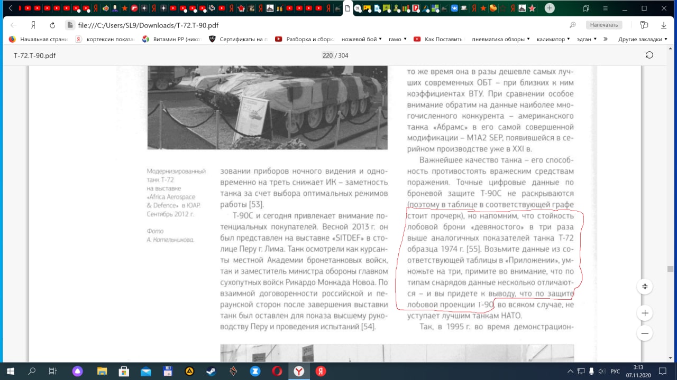The height and width of the screenshot is (380, 677).
Task: Expand эдган bookmarks folder
Action: [587, 39]
